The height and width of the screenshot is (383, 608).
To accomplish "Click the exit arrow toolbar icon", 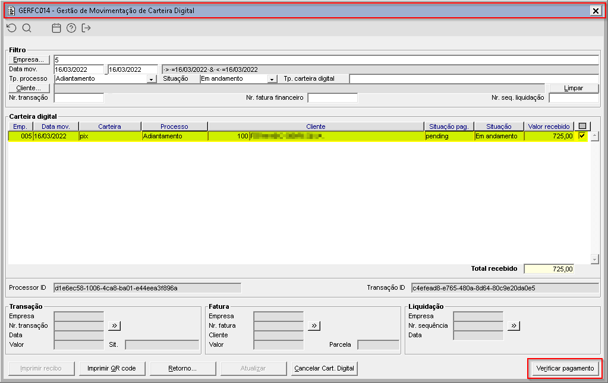I will pos(86,28).
